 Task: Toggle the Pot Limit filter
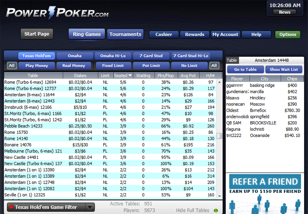click(x=151, y=66)
